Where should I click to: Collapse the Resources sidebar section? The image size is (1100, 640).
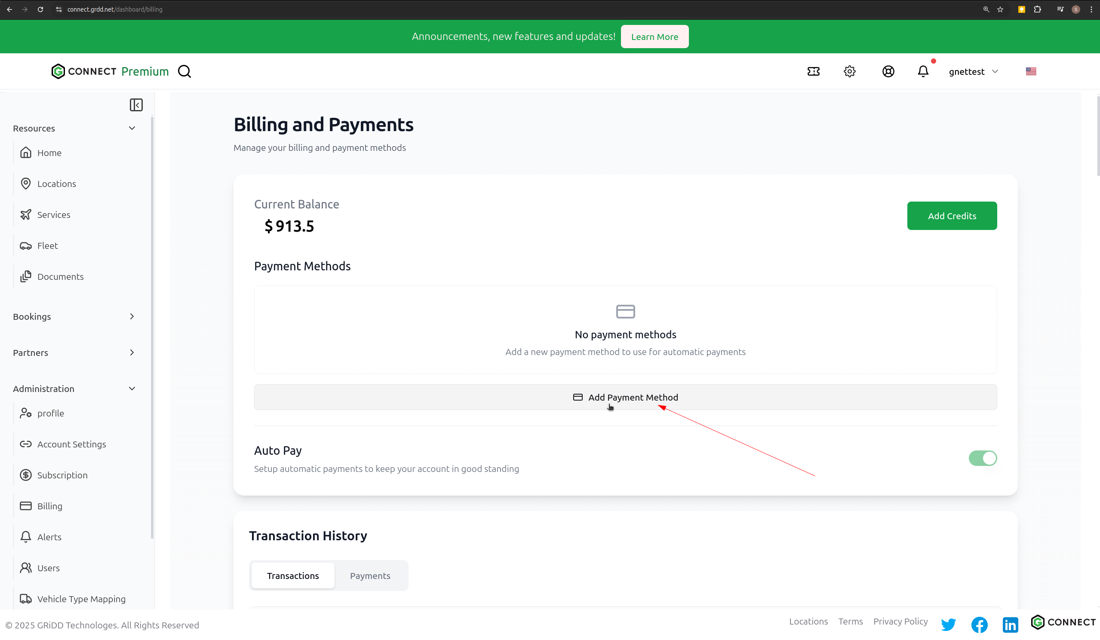click(x=132, y=128)
